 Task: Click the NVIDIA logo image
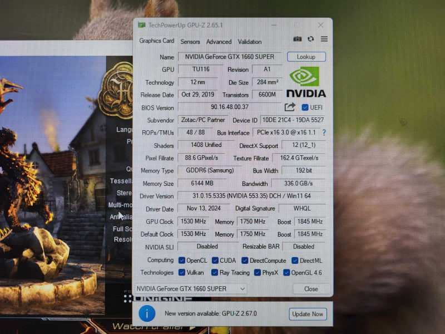click(306, 82)
